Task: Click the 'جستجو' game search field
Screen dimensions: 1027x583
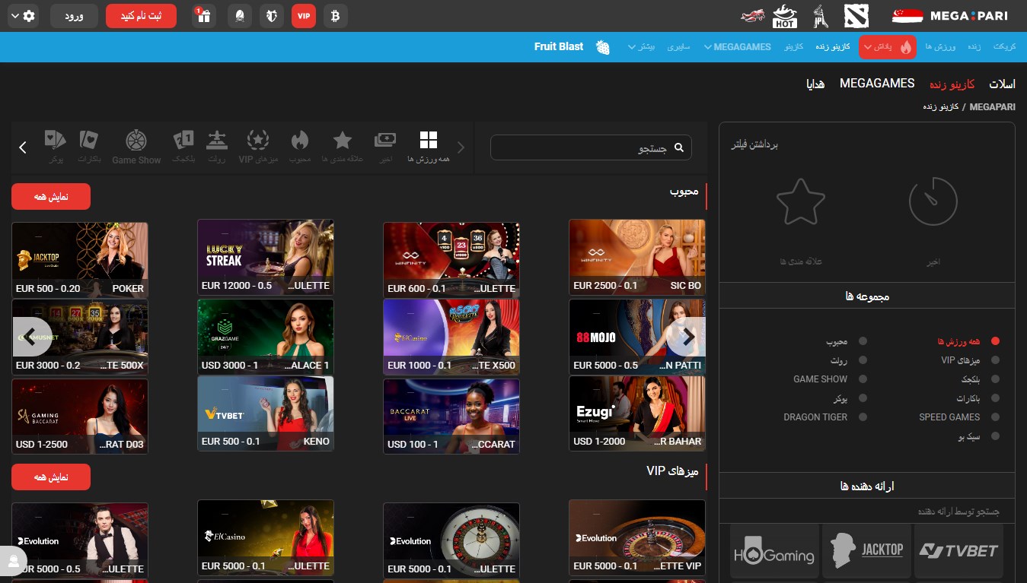Action: click(x=591, y=147)
